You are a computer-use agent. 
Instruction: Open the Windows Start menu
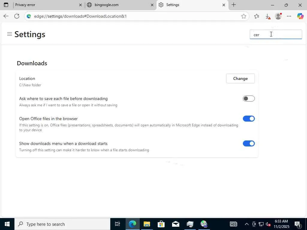(7, 224)
